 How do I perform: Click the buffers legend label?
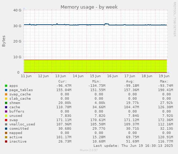coord(17,111)
